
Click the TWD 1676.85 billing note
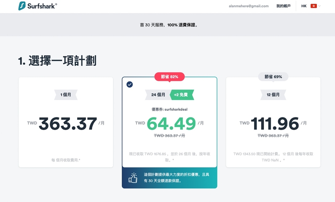(170, 157)
